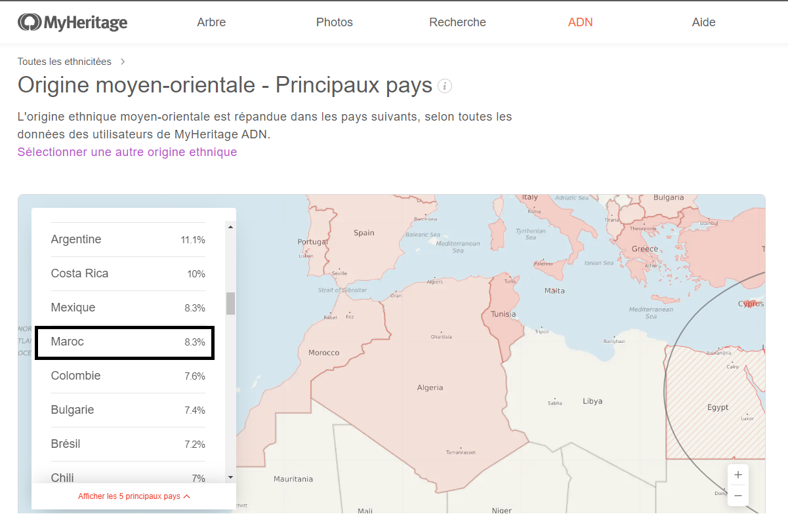Select the ADN tab

pyautogui.click(x=581, y=22)
